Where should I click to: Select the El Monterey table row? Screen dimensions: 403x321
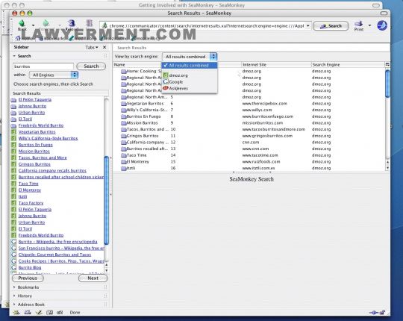tap(249, 162)
